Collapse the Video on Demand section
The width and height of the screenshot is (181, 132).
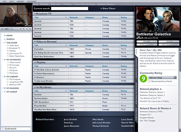pyautogui.click(x=35, y=41)
